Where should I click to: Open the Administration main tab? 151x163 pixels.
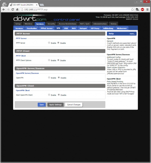100,24
